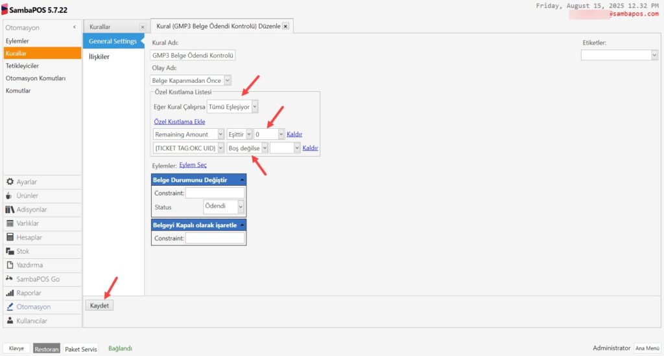Close the Kurallar tab
Screen dimensions: 664x356
pos(143,27)
